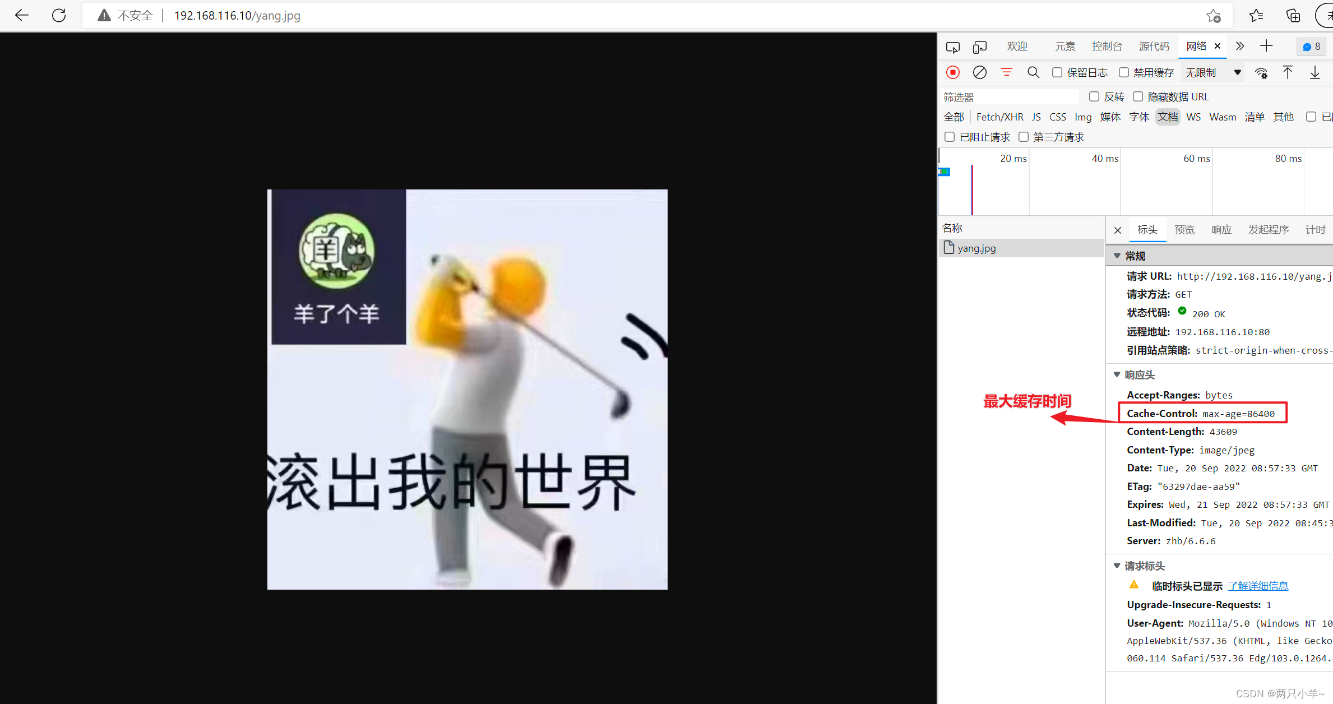Screen dimensions: 1333x704
Task: Select the Img filter type button
Action: [1082, 117]
